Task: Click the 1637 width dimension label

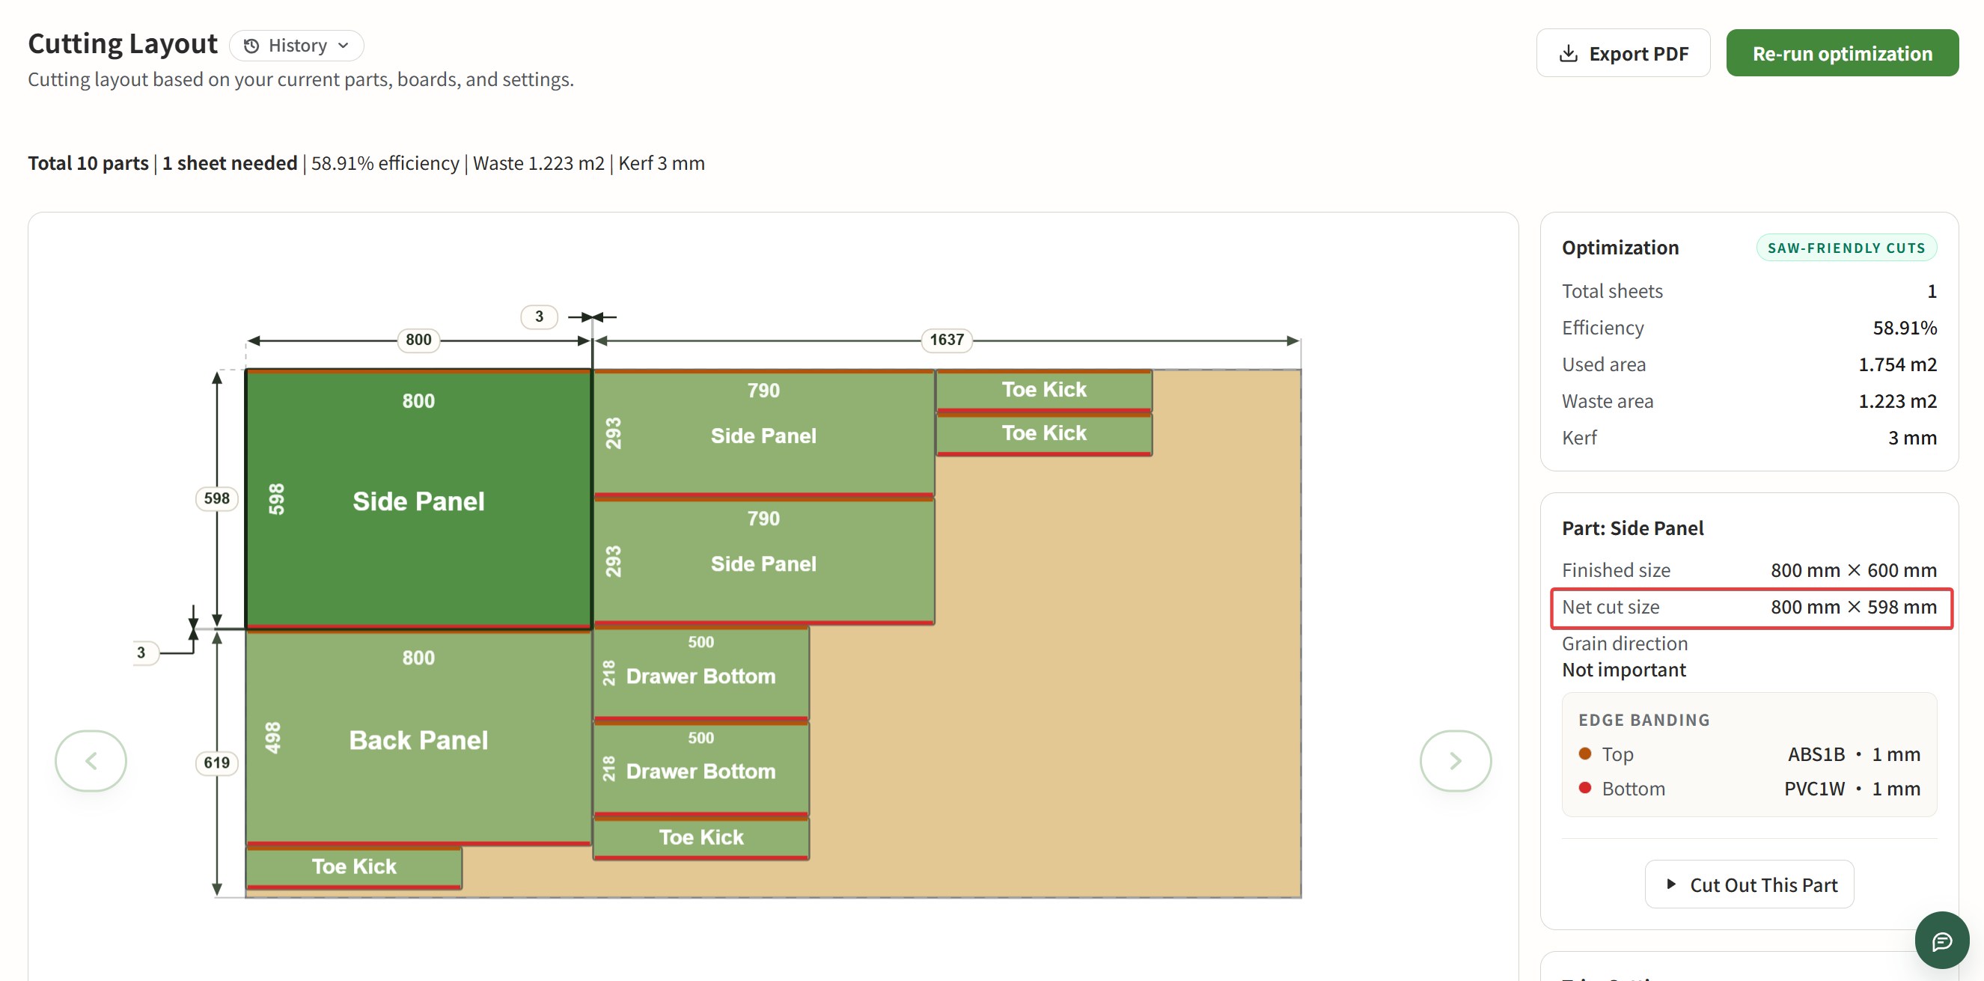Action: (x=946, y=340)
